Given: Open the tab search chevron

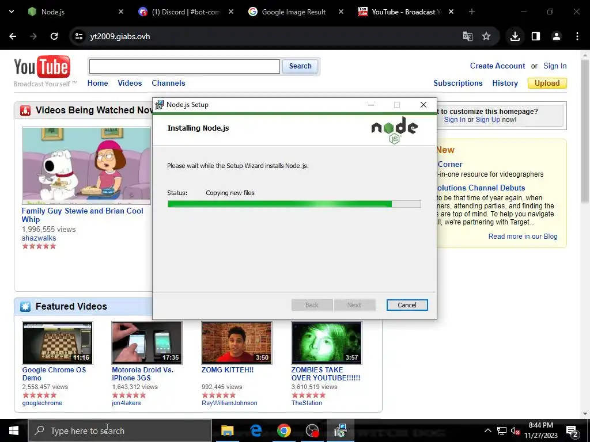Looking at the screenshot, I should coord(12,12).
